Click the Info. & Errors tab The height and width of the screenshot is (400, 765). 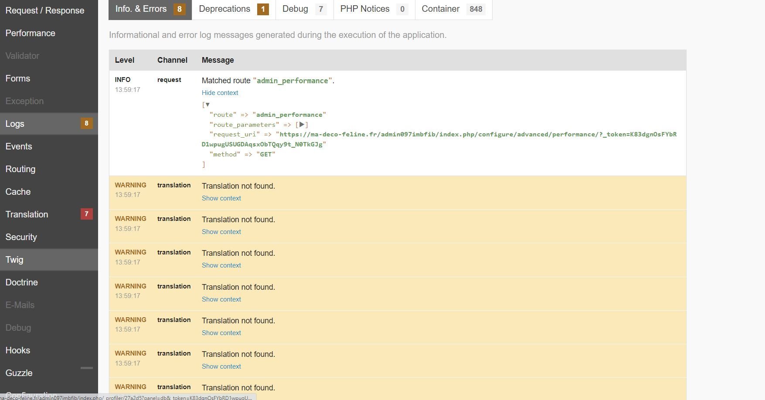pos(150,9)
